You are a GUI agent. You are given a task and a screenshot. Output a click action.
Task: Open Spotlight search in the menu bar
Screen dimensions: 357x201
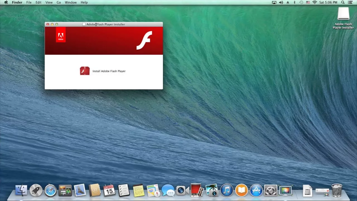[x=343, y=2]
